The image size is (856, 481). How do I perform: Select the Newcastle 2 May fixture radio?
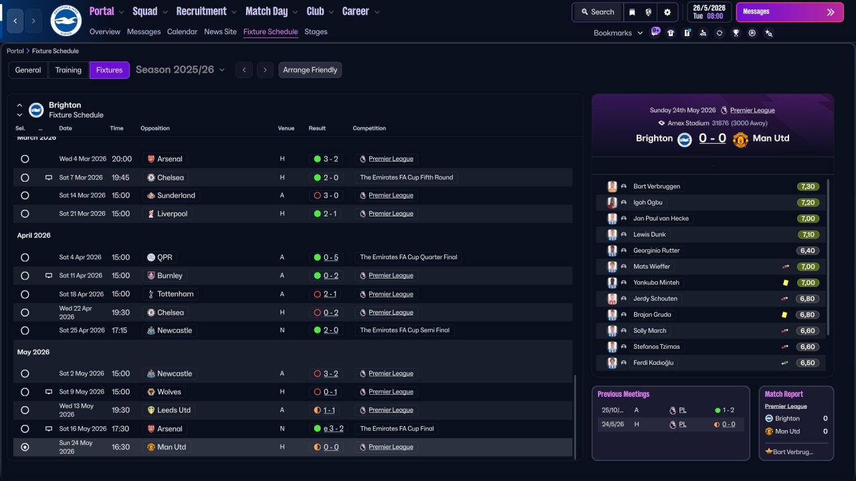tap(25, 373)
